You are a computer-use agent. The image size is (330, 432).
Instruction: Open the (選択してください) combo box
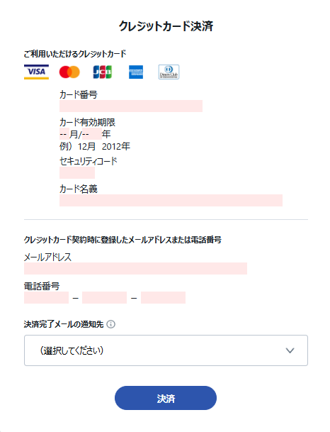tap(166, 350)
